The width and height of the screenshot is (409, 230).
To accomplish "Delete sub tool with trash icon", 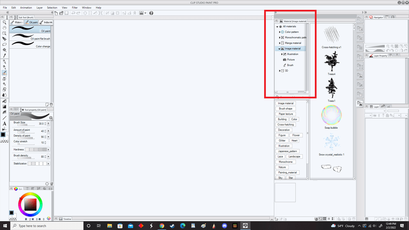I will tap(52, 105).
